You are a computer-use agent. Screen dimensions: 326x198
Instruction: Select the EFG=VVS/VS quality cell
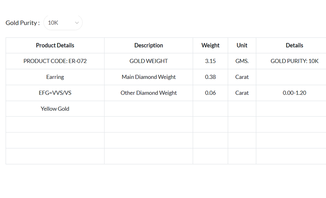[x=55, y=93]
